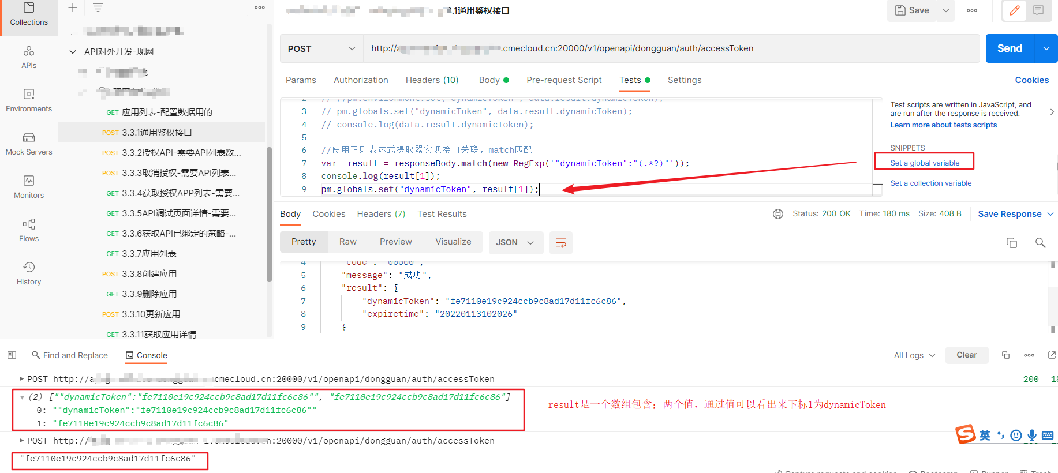Open request header more-actions menu

click(972, 10)
